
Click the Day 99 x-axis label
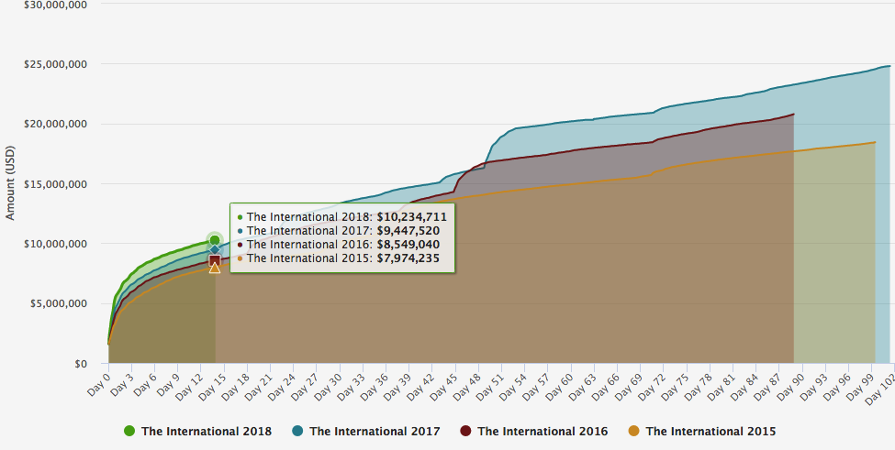859,386
